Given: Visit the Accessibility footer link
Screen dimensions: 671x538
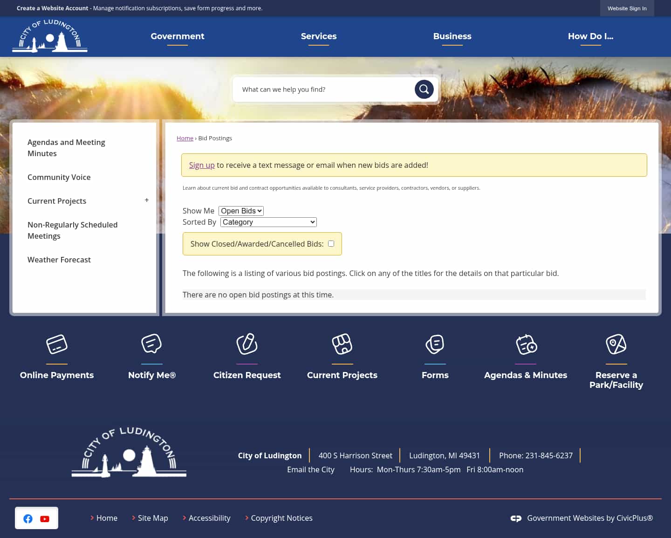Looking at the screenshot, I should click(x=210, y=518).
